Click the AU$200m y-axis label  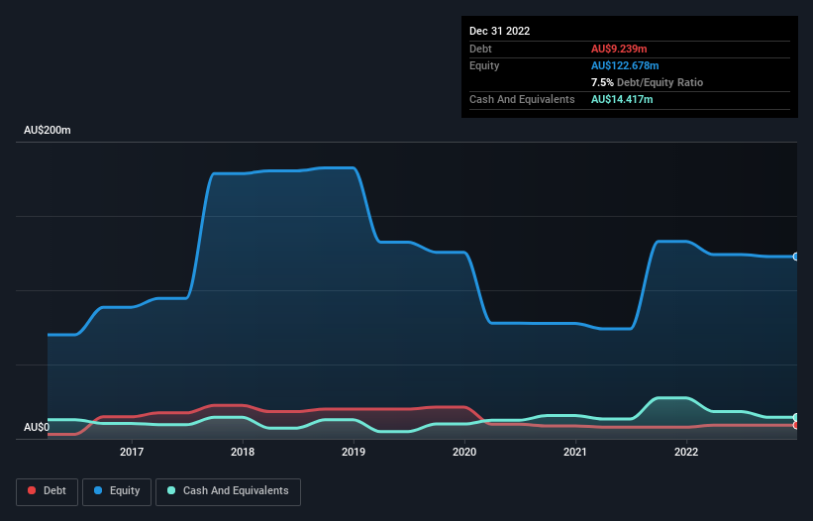pyautogui.click(x=48, y=130)
